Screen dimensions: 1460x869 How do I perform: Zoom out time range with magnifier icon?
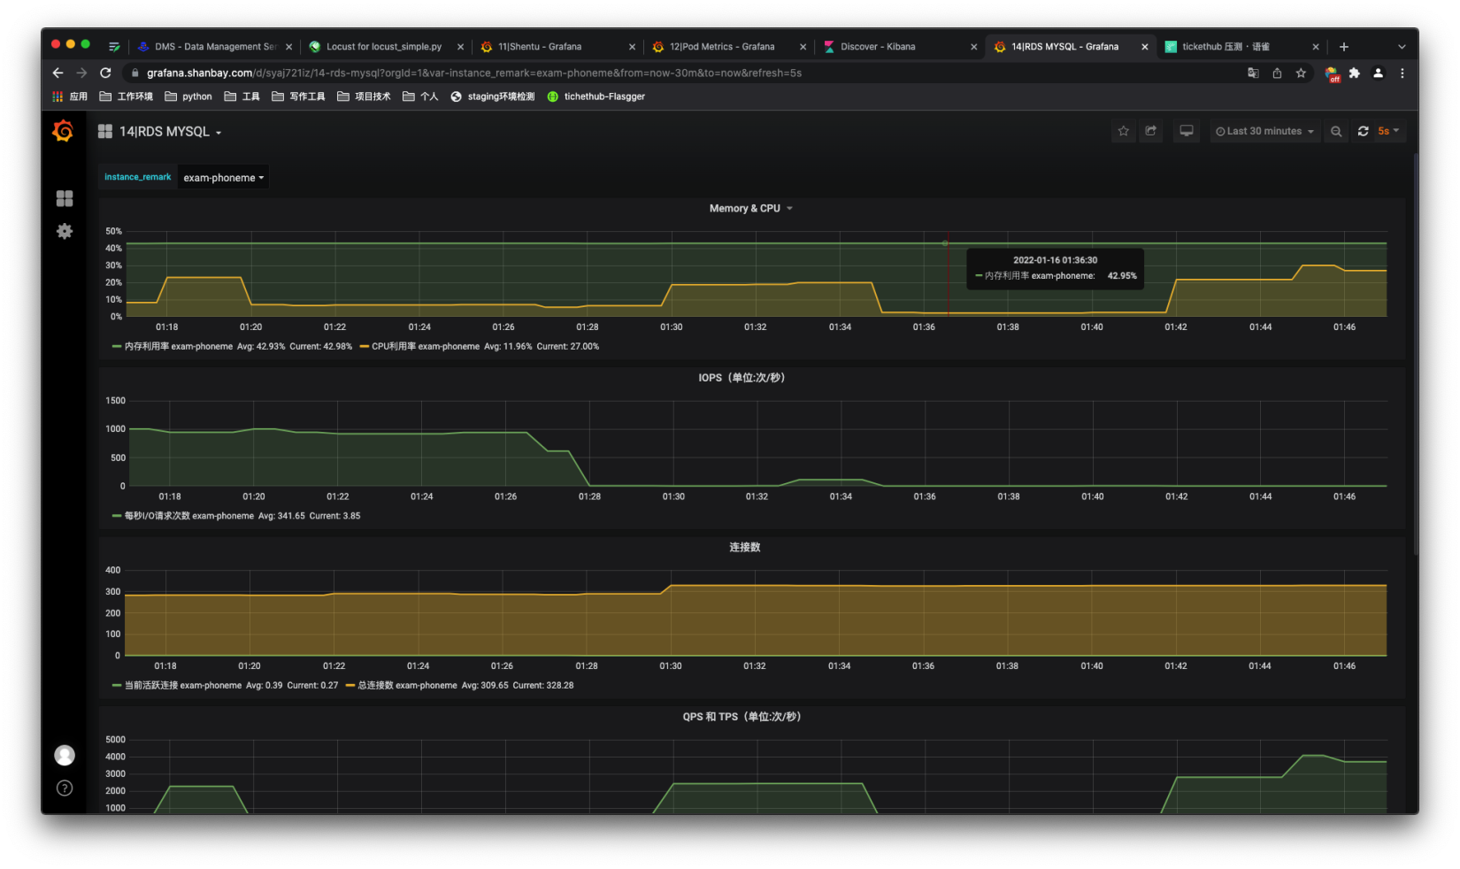[x=1336, y=131]
